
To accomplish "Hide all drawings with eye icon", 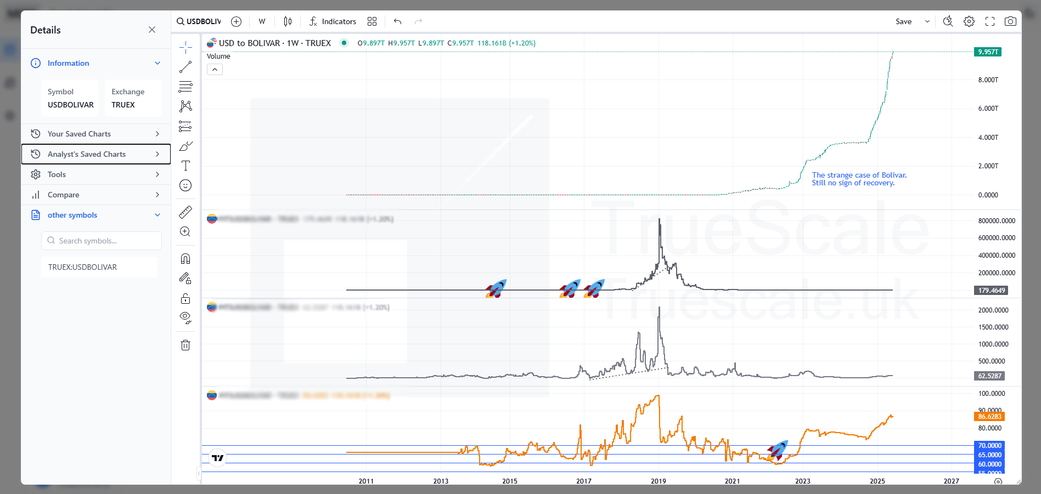I will click(185, 317).
